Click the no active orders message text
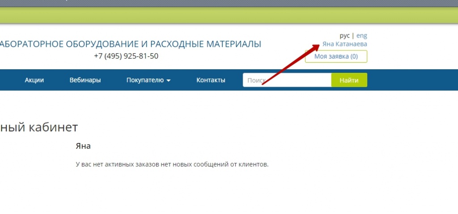Screen dimensions: 458x214 point(172,164)
